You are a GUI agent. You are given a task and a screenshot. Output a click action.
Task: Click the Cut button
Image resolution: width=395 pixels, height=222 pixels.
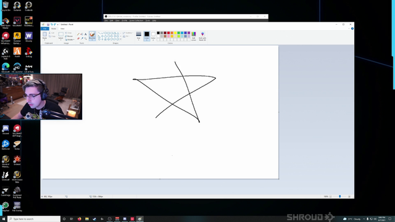tap(52, 33)
